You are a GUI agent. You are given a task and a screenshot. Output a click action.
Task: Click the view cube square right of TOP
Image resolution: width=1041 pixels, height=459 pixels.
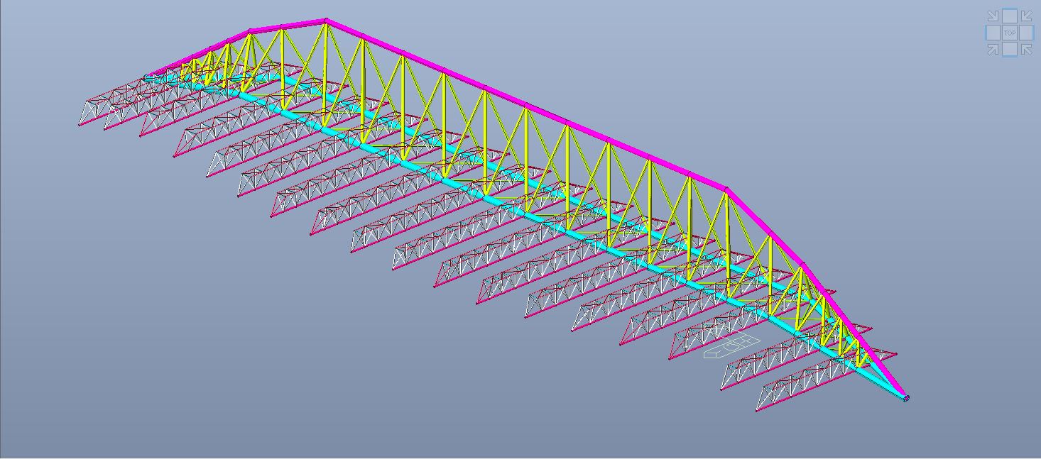tap(1026, 33)
